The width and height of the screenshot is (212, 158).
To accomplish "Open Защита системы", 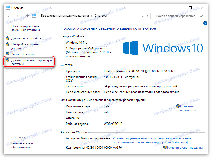I will (x=23, y=54).
